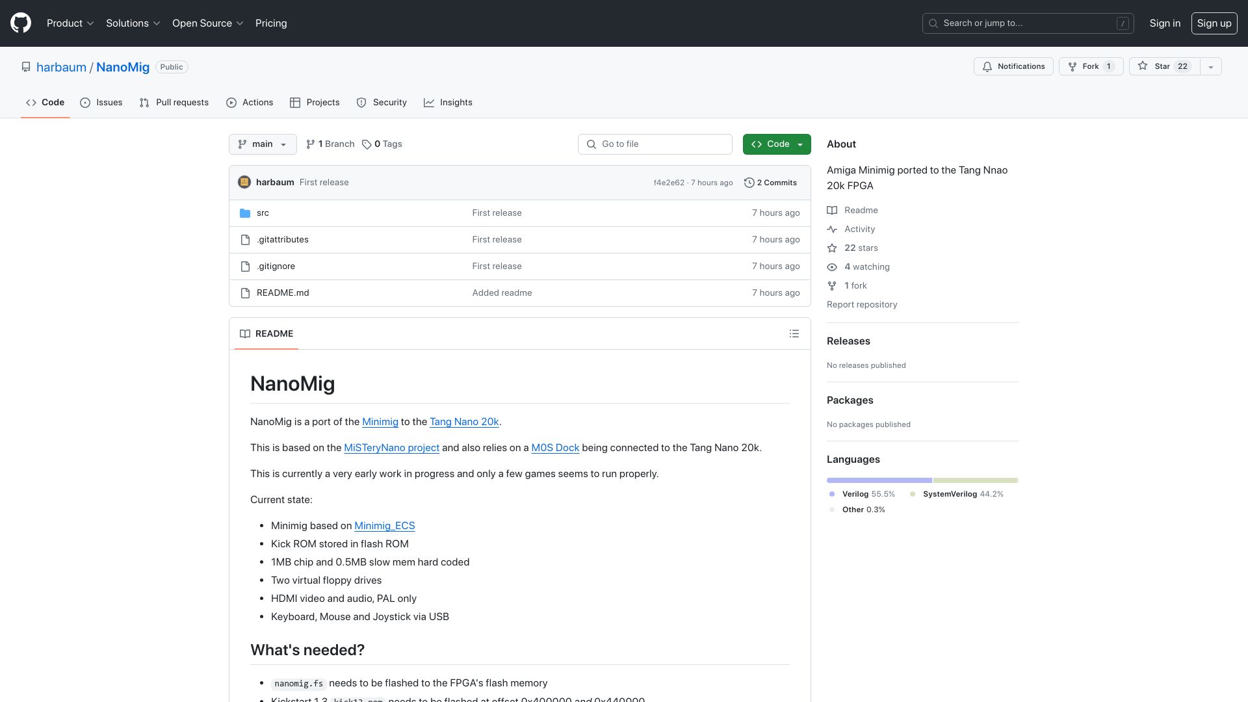Open the GitHub home logo
1248x702 pixels.
click(x=21, y=23)
